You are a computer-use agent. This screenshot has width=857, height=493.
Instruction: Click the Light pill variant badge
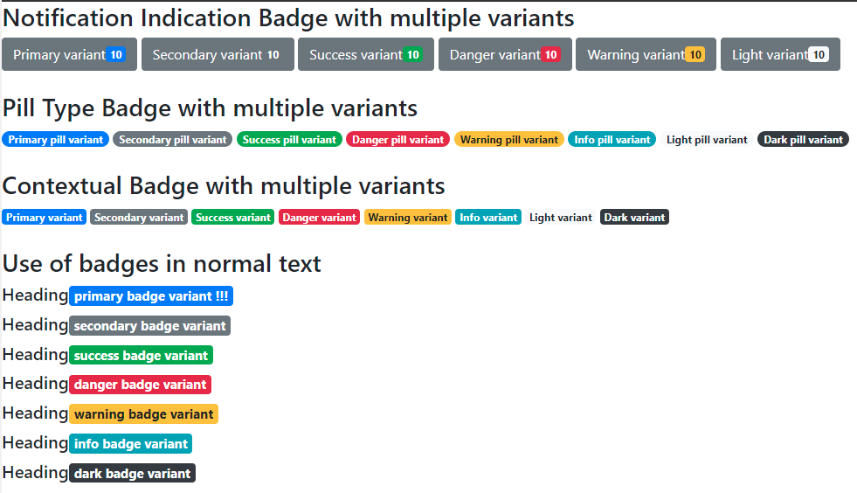(707, 140)
